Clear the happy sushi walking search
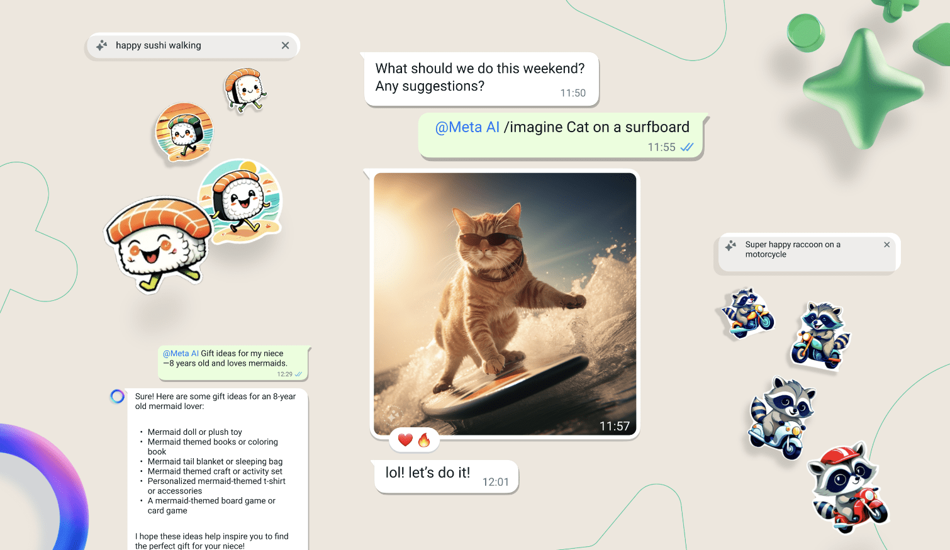The image size is (950, 550). 285,45
